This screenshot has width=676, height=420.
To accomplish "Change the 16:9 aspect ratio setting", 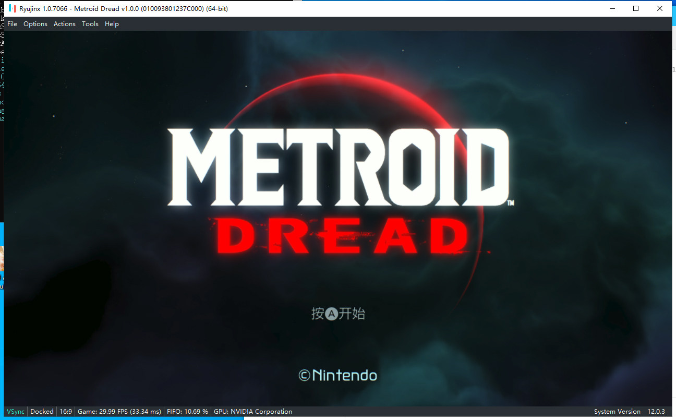I will (66, 412).
